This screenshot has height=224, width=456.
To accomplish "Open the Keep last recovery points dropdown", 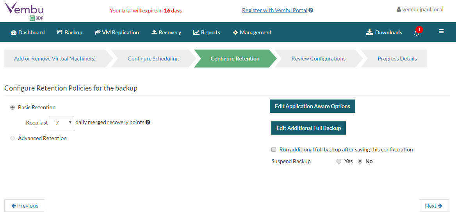I will click(62, 123).
